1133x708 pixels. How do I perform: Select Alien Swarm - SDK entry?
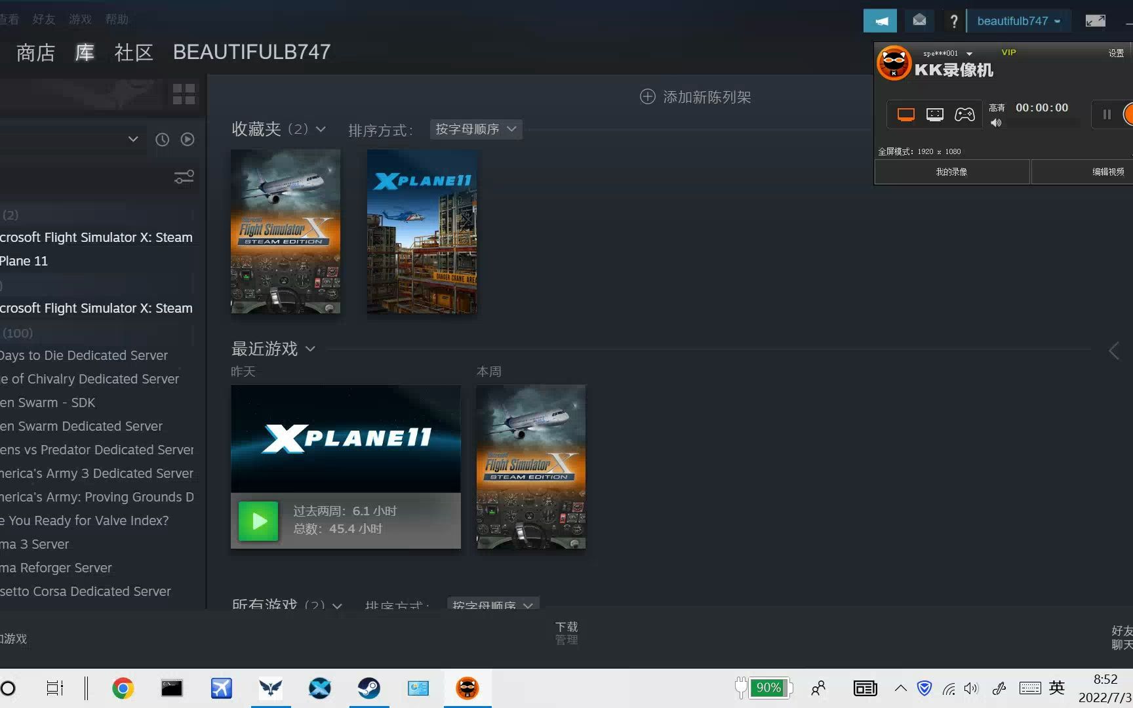(x=48, y=403)
